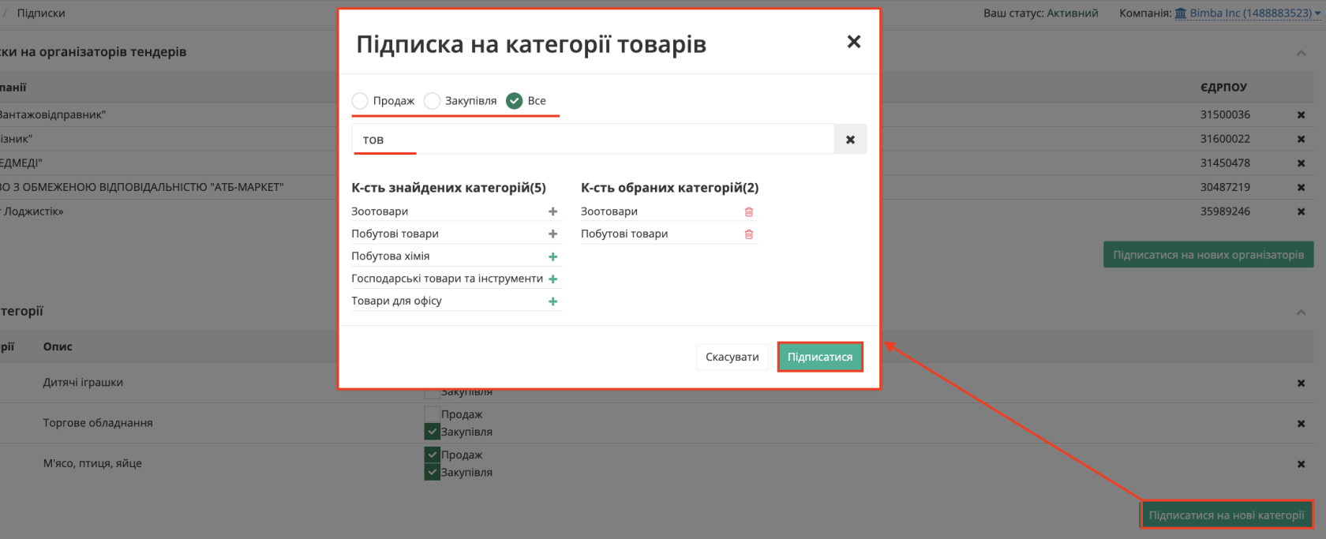This screenshot has width=1326, height=539.
Task: Toggle Закупівля checkbox for Торгове обладнання
Action: click(x=432, y=432)
